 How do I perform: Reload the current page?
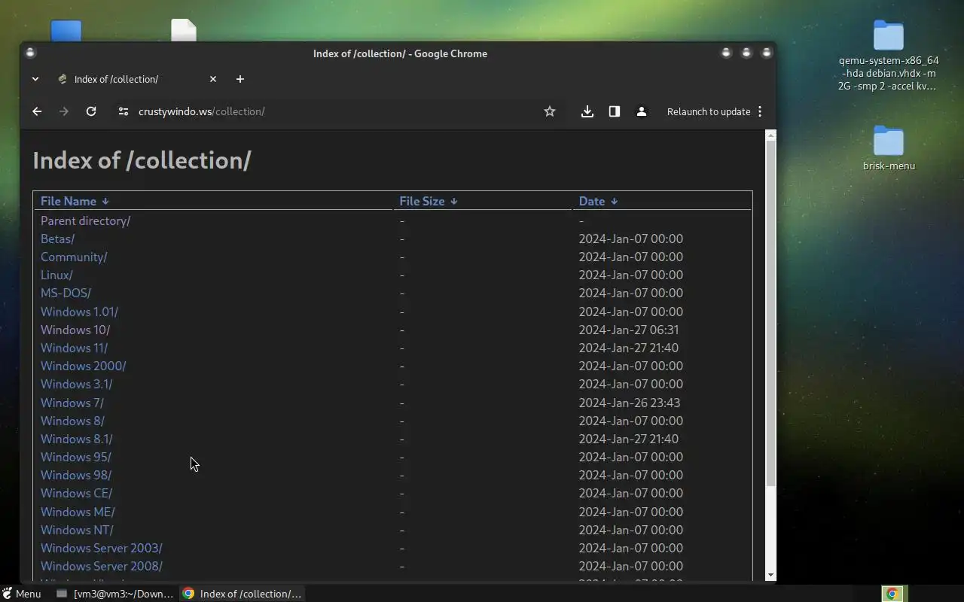click(x=91, y=111)
